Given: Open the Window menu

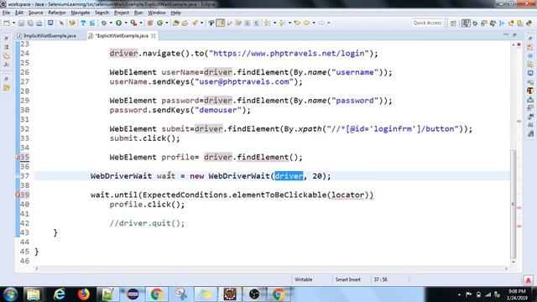Looking at the screenshot, I should point(157,13).
